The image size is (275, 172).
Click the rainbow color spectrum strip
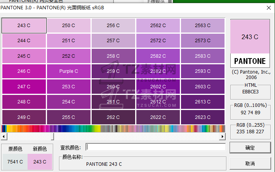tap(113, 129)
